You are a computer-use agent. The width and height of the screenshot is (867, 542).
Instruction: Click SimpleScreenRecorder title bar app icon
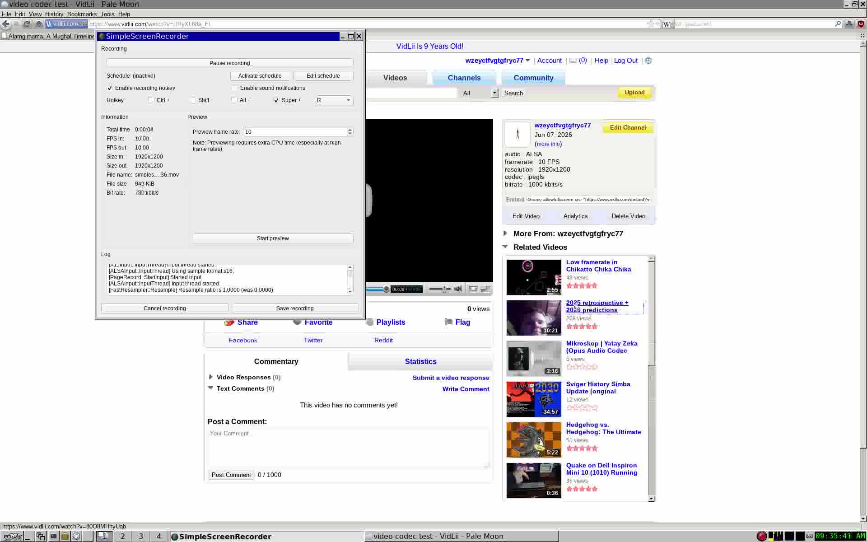point(102,36)
